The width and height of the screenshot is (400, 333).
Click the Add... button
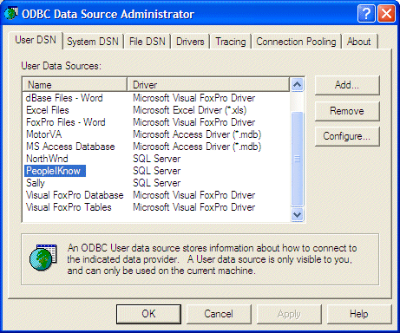tap(347, 85)
